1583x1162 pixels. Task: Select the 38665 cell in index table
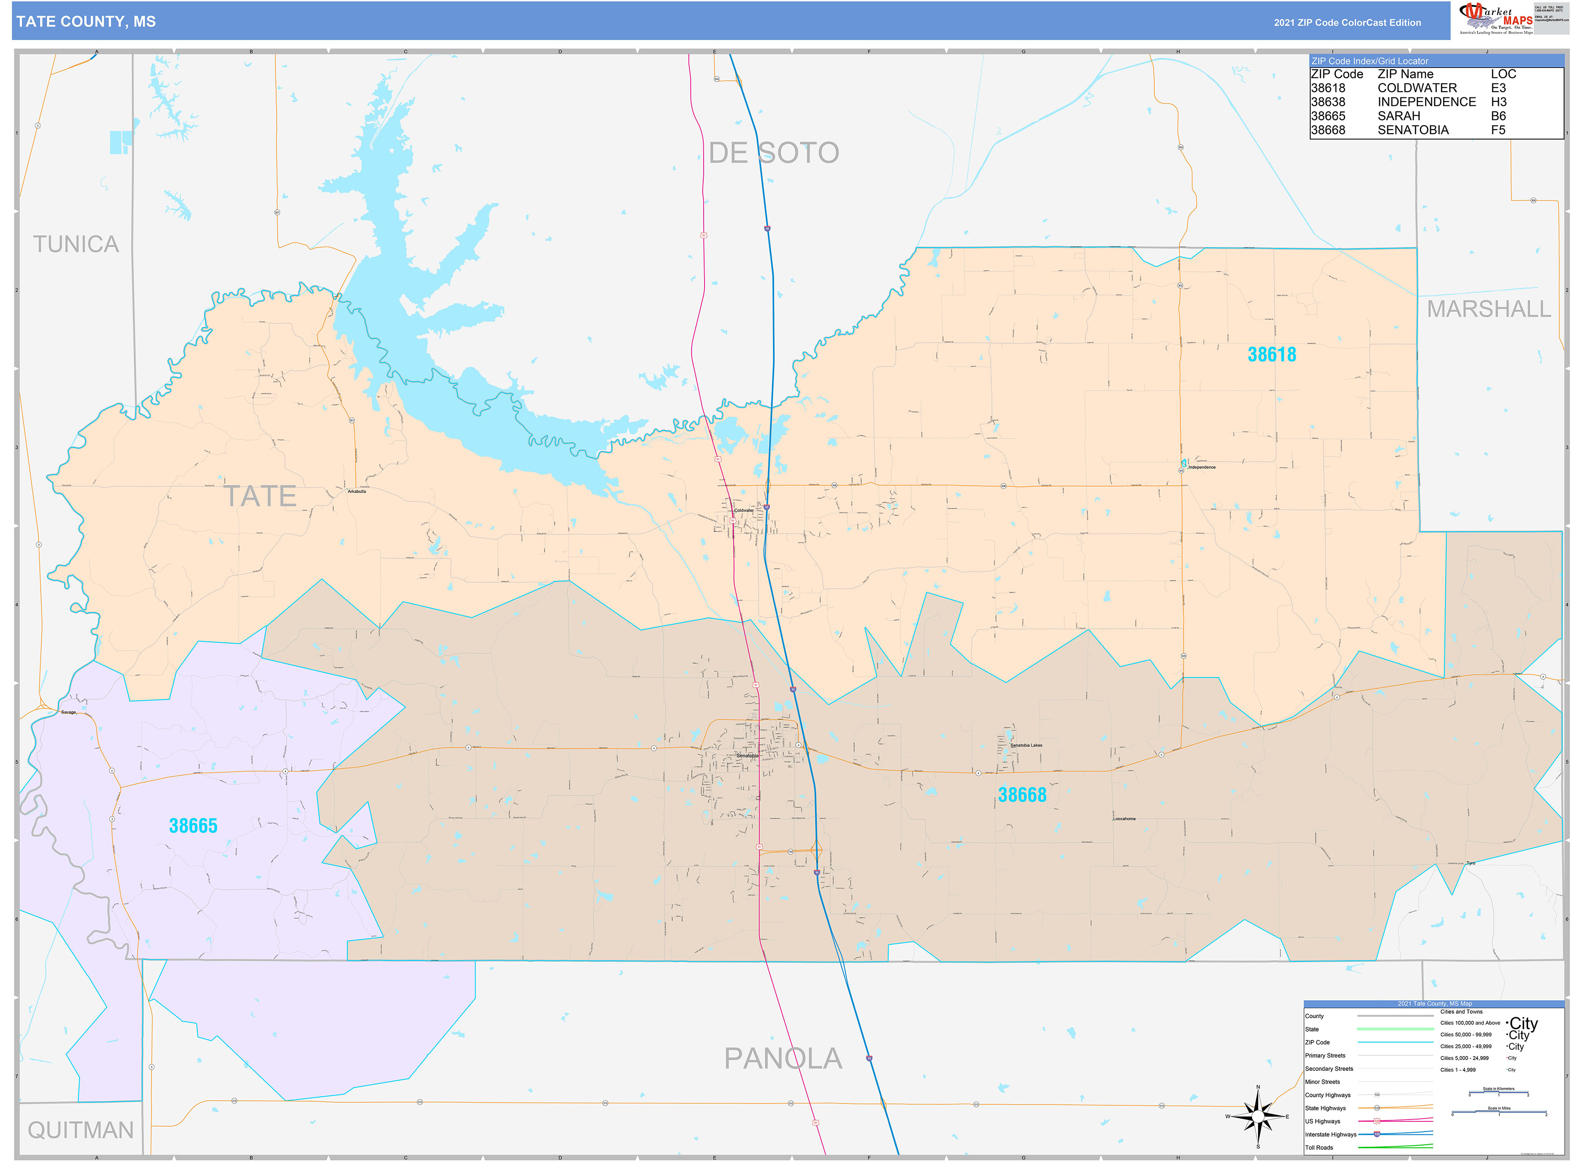(1328, 116)
